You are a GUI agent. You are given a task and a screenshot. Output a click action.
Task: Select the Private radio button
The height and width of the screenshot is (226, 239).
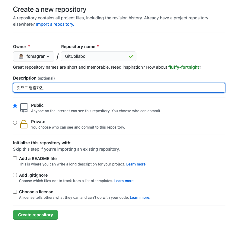click(x=15, y=123)
